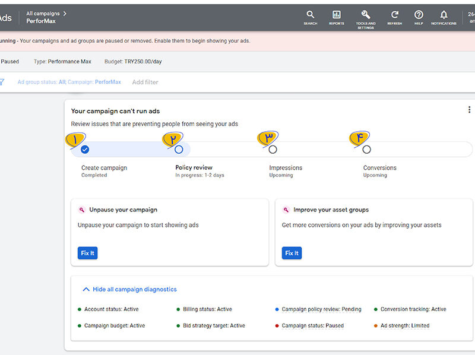Select the Conversions step circle

coord(366,150)
